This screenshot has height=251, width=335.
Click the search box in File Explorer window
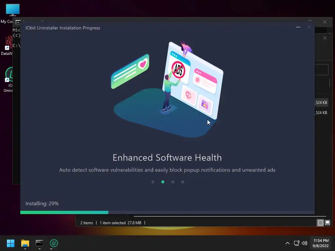click(x=322, y=70)
